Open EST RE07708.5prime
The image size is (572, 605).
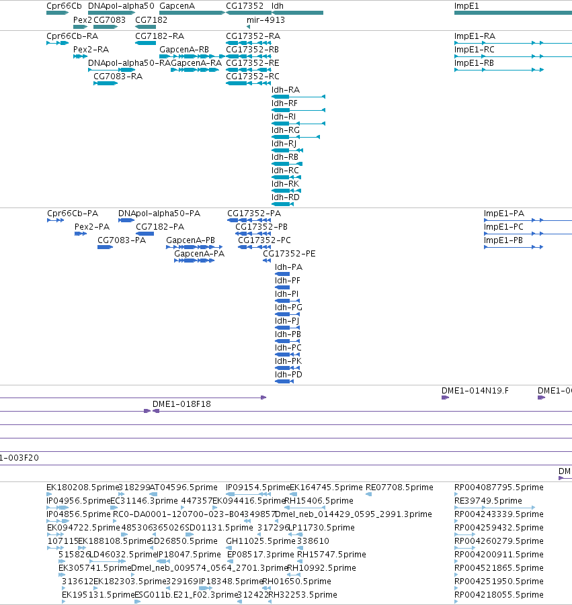399,487
